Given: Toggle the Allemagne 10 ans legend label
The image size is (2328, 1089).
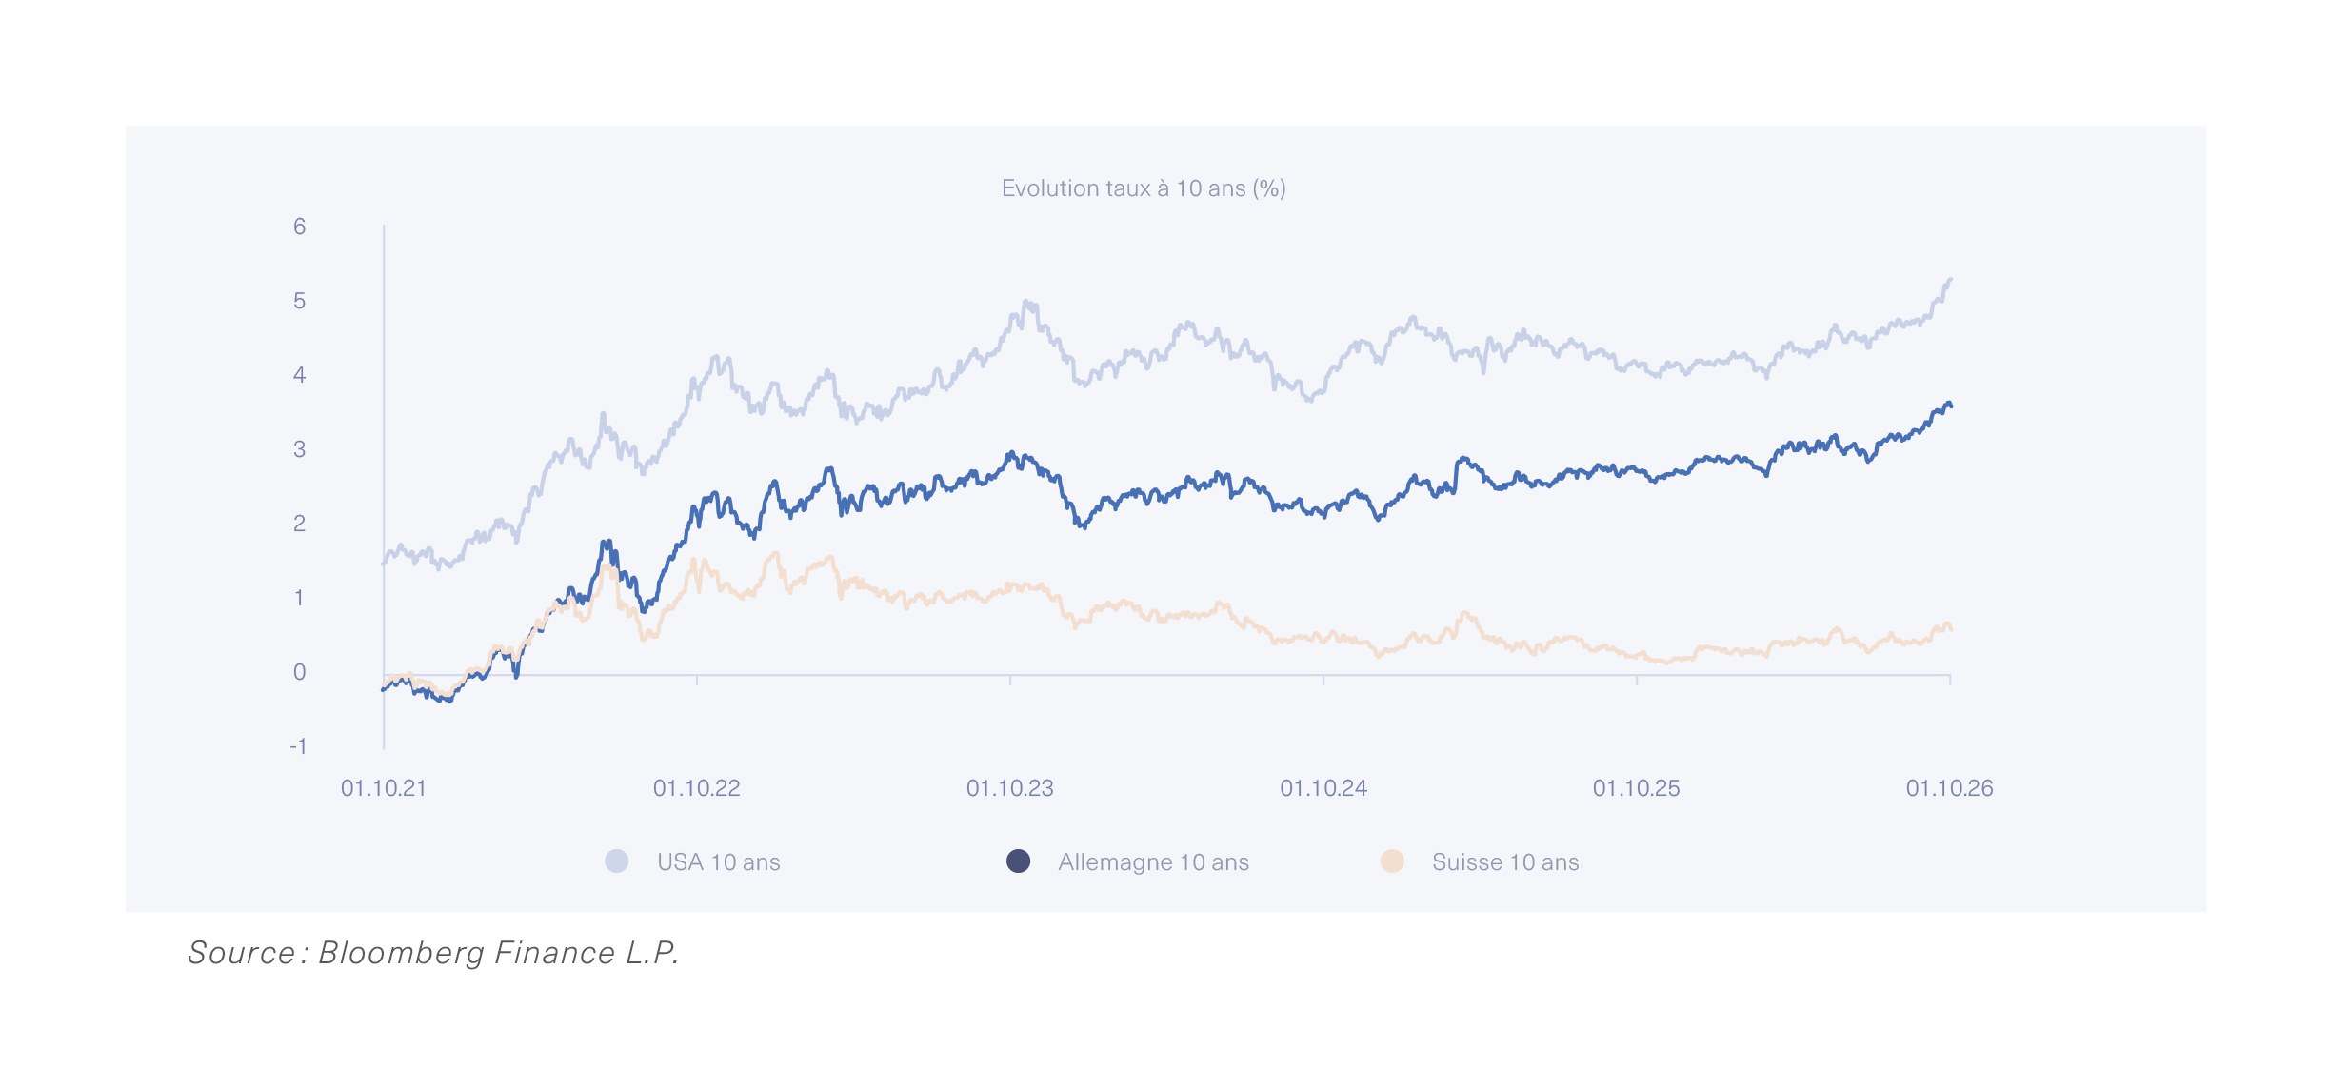Looking at the screenshot, I should click(1153, 862).
